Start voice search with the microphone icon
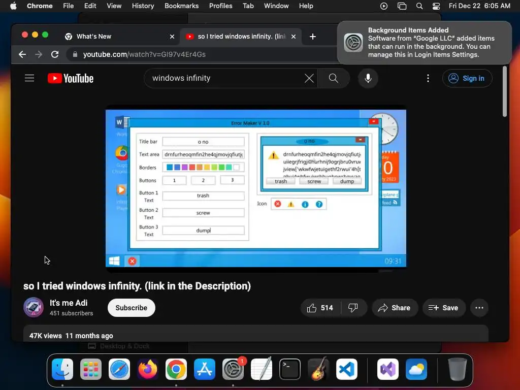This screenshot has width=520, height=390. 368,78
